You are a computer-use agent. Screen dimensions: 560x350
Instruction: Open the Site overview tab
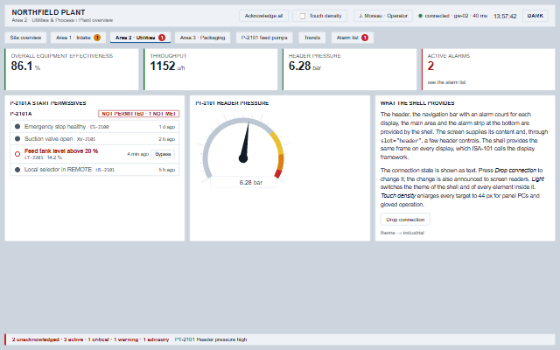point(25,38)
